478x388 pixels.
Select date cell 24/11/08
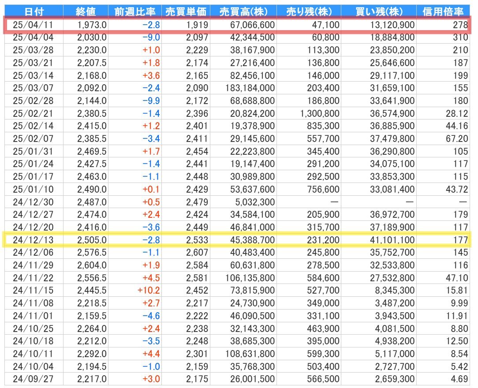tap(33, 303)
